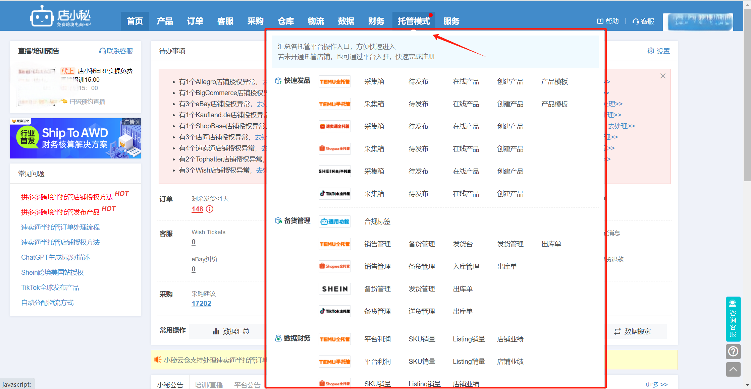
Task: Open 发货台 for TEMU全托管
Action: [x=463, y=244]
